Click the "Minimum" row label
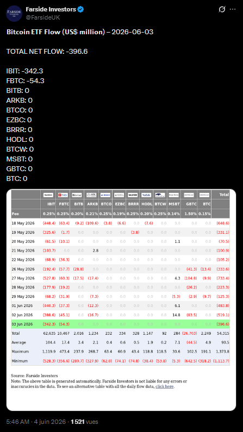 [19, 361]
